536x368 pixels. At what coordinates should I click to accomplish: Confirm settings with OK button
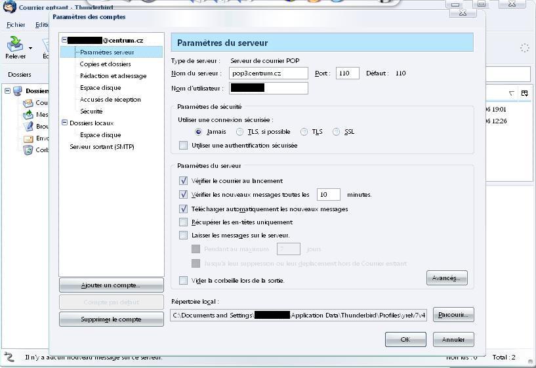[405, 339]
